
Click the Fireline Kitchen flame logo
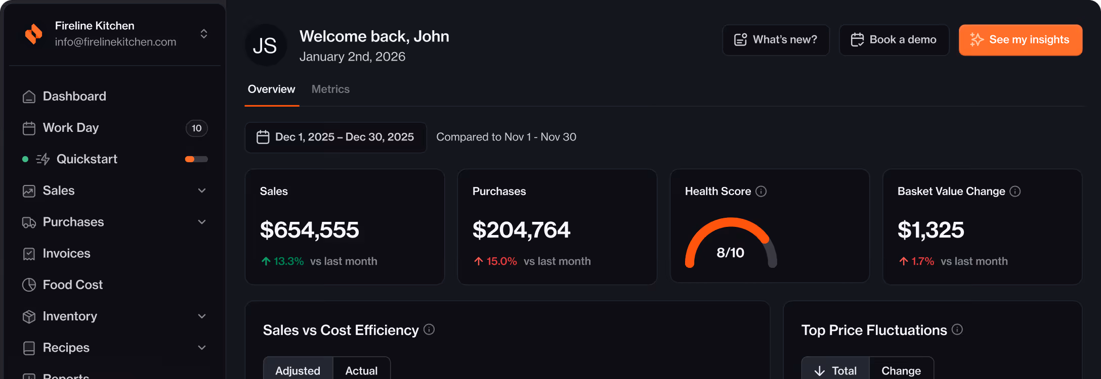pyautogui.click(x=34, y=34)
